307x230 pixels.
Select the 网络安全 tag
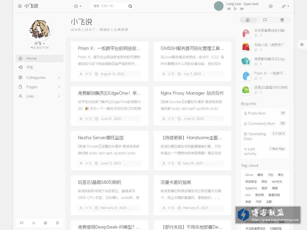[251, 182]
